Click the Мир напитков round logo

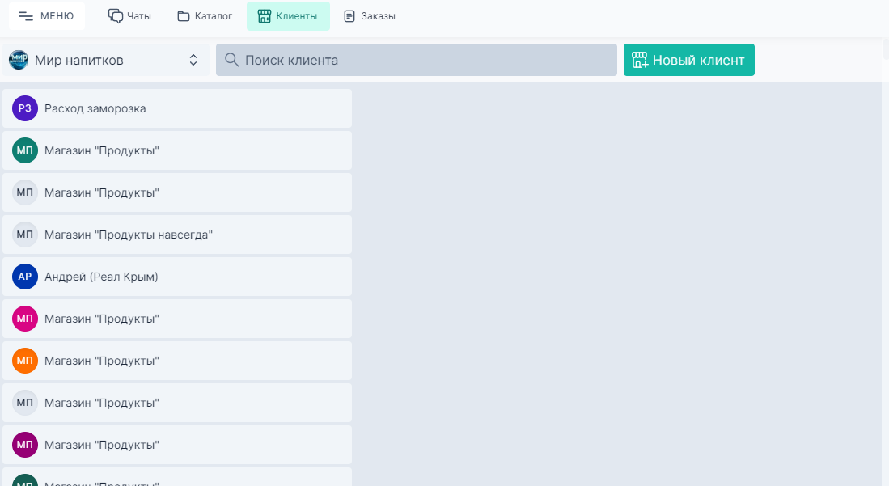click(x=19, y=60)
